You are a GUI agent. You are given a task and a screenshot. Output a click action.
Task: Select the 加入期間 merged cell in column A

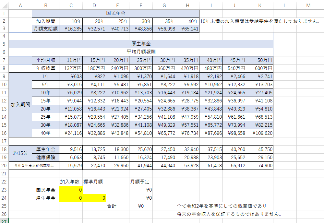pos(20,105)
